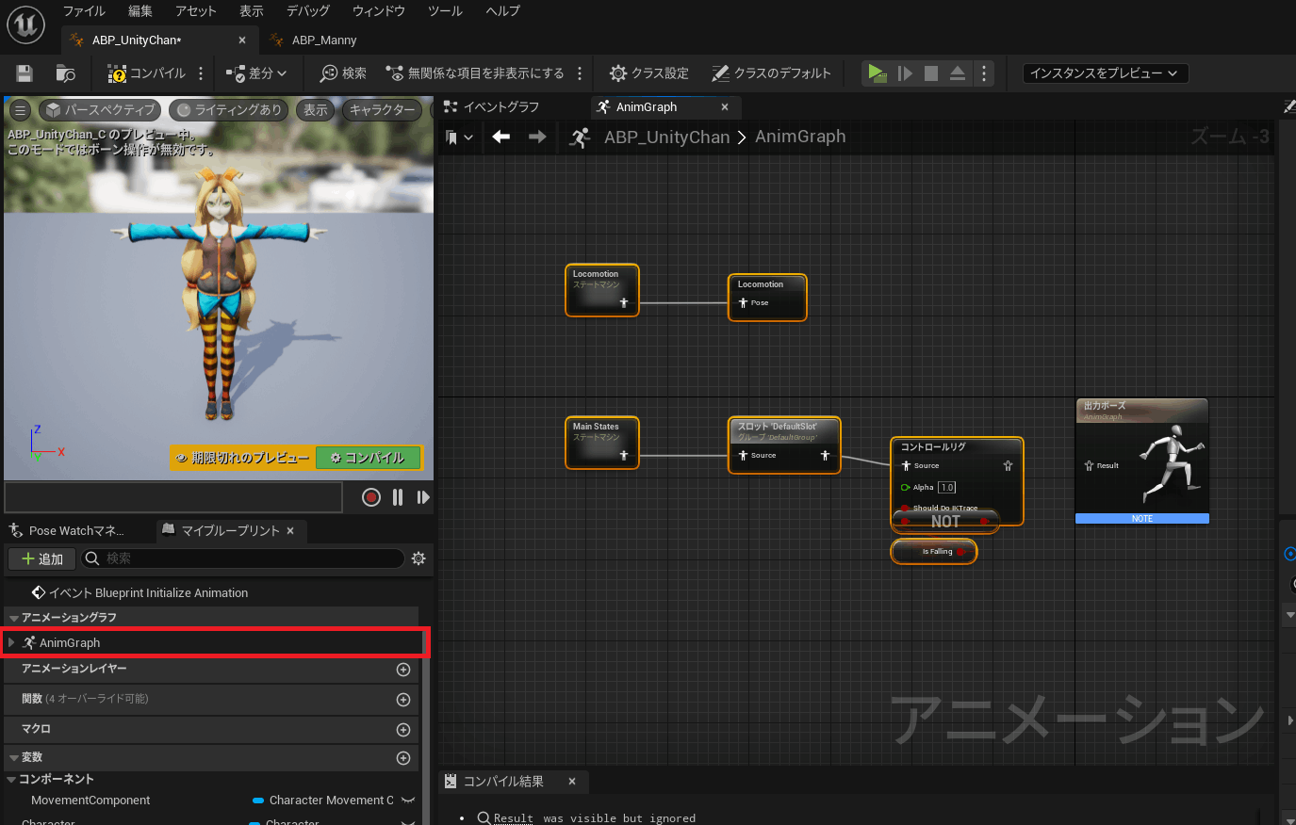Step preview forward one frame

click(x=423, y=497)
